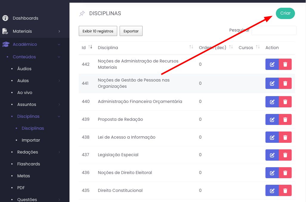
Task: Sort table by Id column
Action: pos(90,47)
